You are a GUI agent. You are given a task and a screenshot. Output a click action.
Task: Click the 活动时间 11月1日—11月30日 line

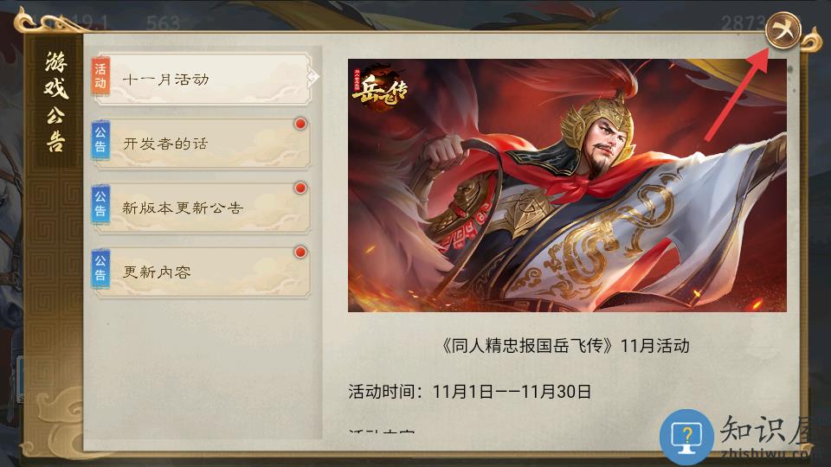click(469, 392)
